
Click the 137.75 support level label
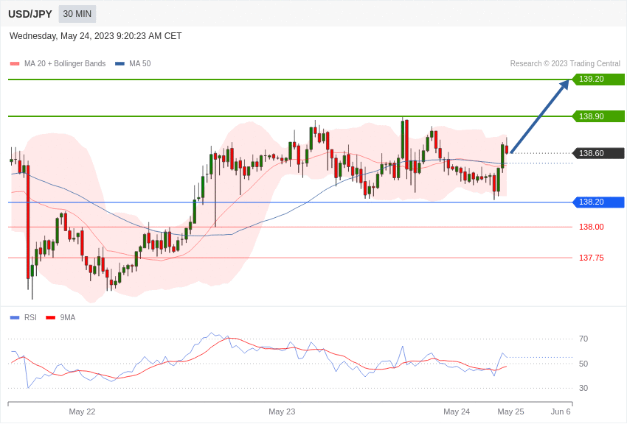click(592, 258)
